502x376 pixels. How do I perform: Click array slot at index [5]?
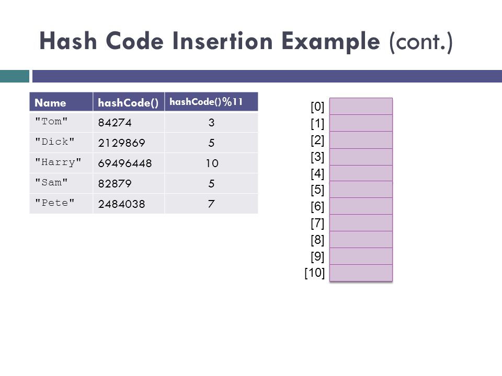pyautogui.click(x=361, y=190)
